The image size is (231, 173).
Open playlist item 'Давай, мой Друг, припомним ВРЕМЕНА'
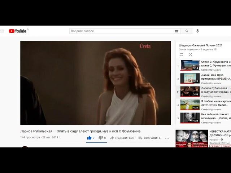[x=216, y=77]
